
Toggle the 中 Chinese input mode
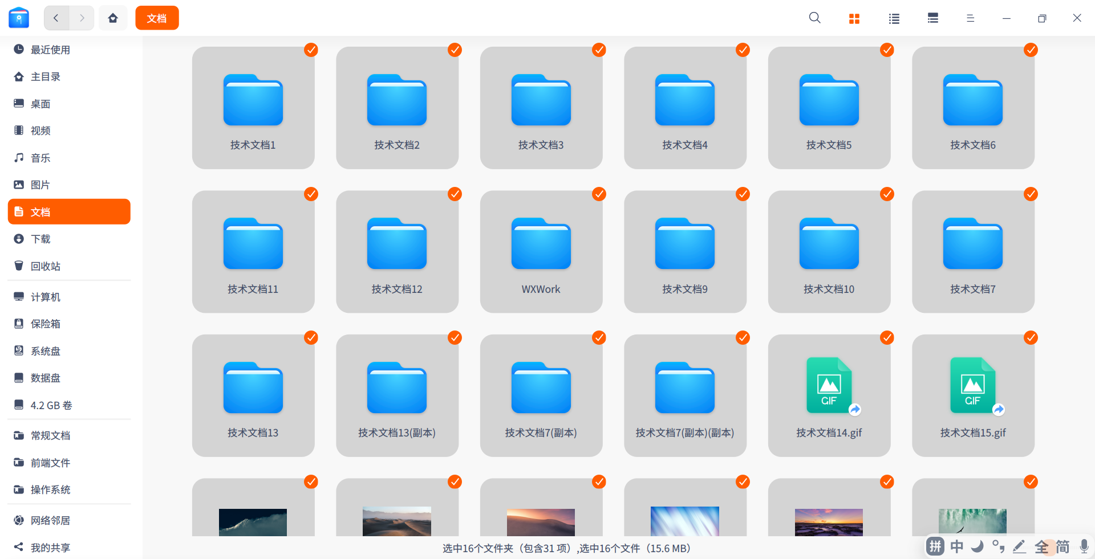[x=957, y=547]
